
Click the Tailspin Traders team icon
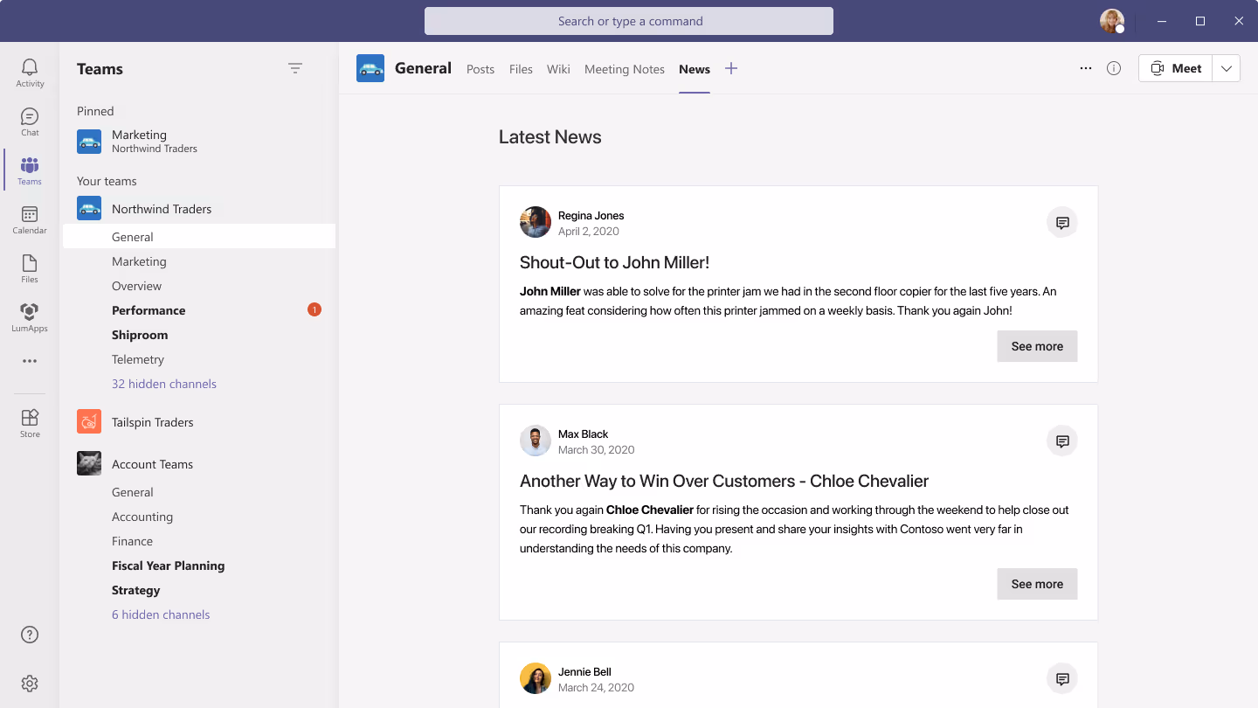[89, 422]
